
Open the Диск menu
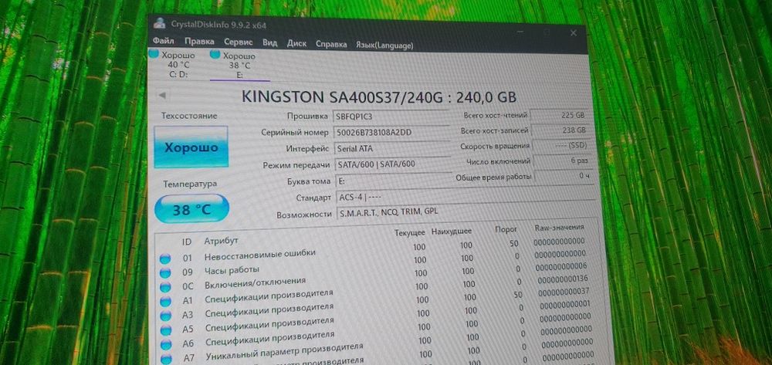[296, 43]
